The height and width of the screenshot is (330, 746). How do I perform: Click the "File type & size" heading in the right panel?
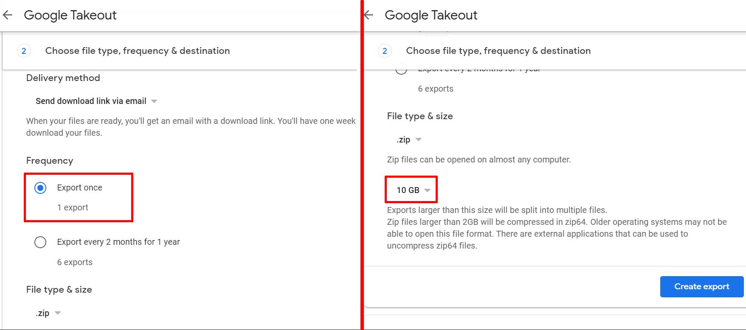pyautogui.click(x=420, y=116)
